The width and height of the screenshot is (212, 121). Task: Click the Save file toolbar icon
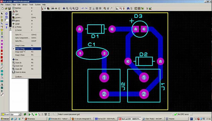[x=9, y=8]
